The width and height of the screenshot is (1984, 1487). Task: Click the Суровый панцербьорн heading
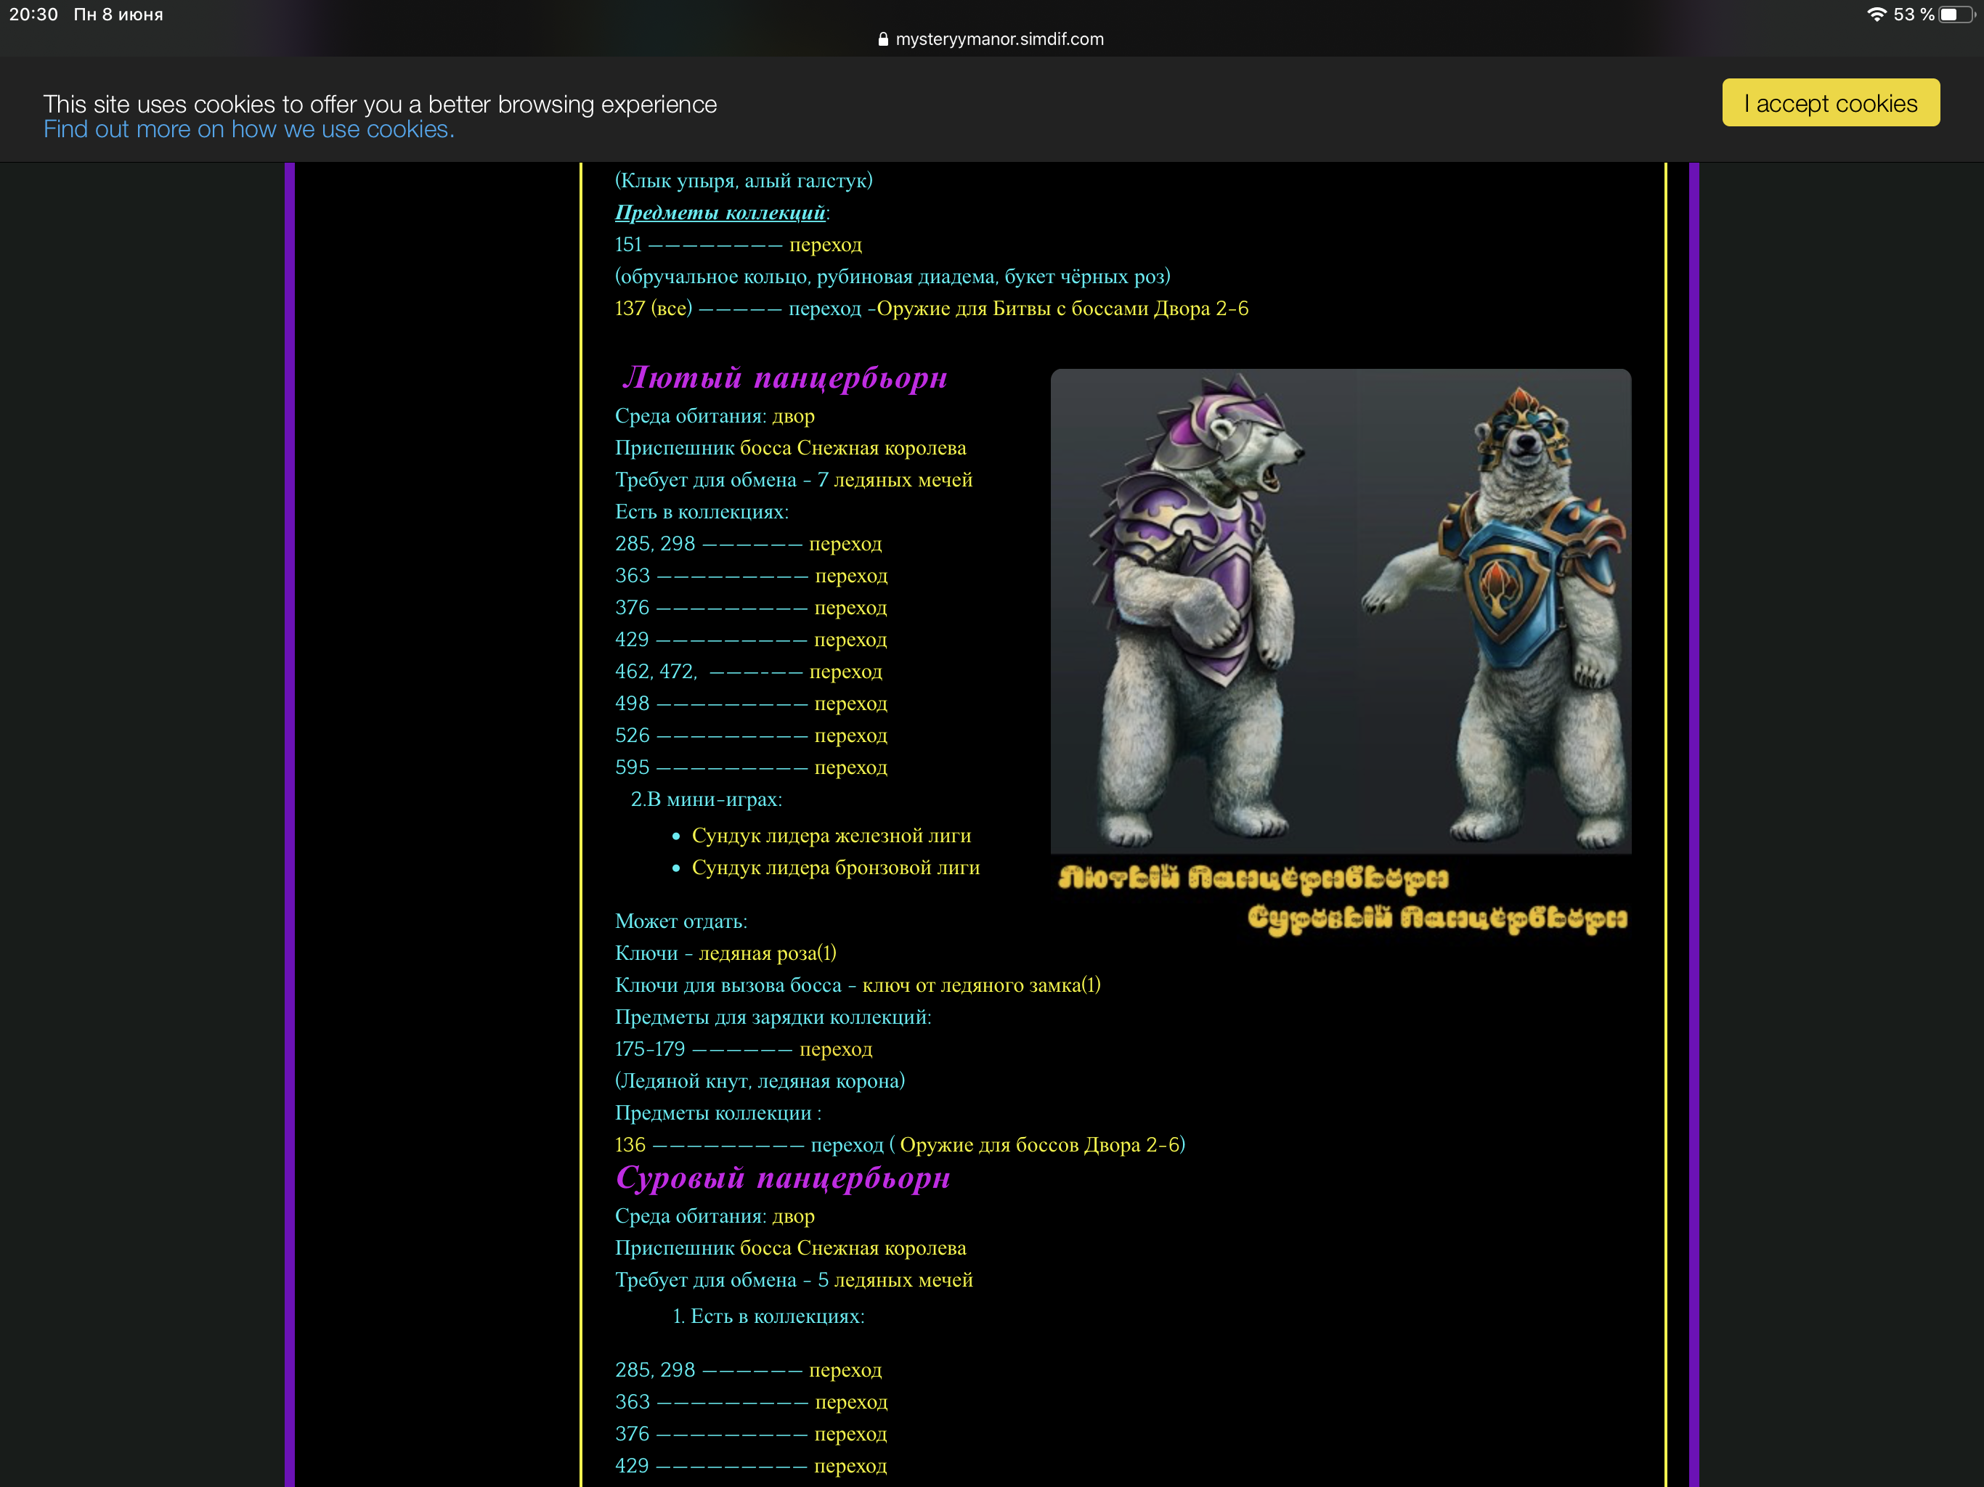click(783, 1178)
